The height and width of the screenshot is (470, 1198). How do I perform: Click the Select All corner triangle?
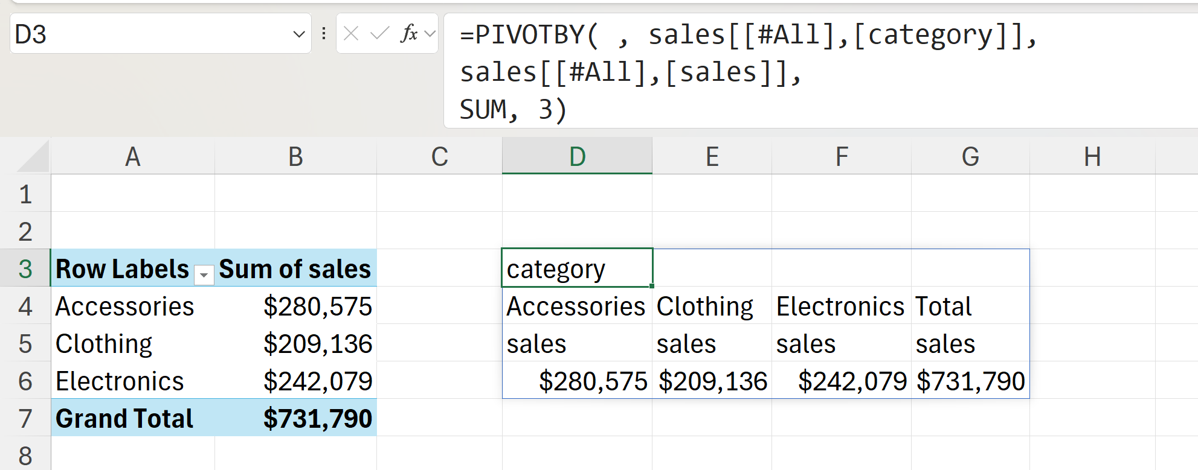[x=34, y=157]
